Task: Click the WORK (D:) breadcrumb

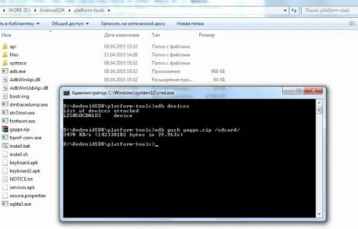Action: tap(20, 10)
